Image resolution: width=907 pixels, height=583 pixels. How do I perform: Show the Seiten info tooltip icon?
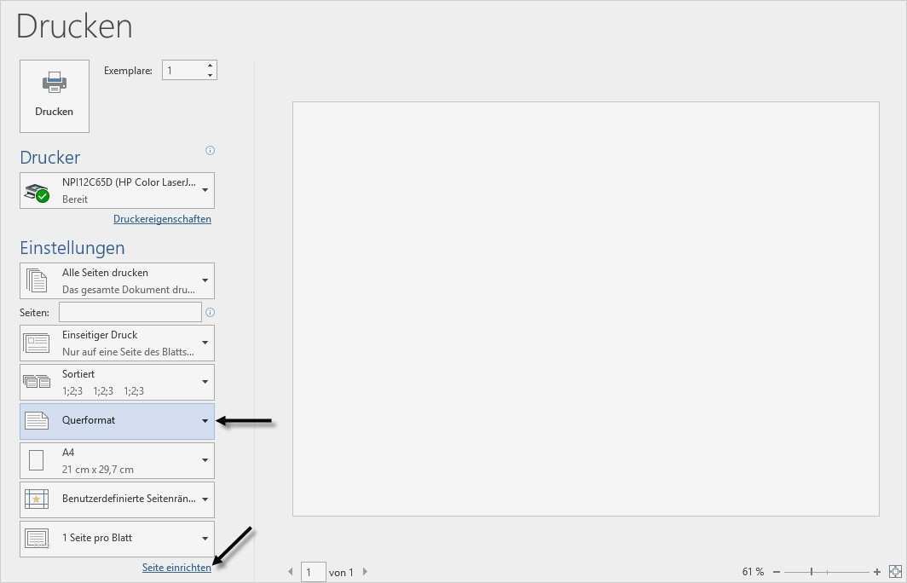pos(210,312)
